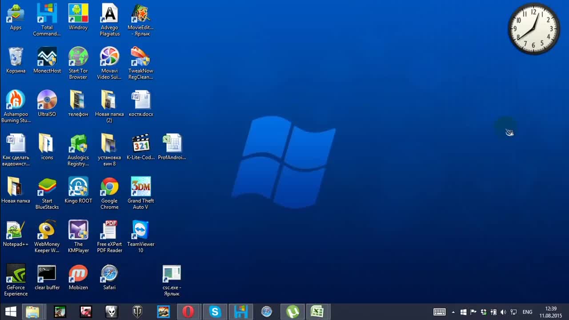Select the Advego Plagiatus icon

coord(109,20)
